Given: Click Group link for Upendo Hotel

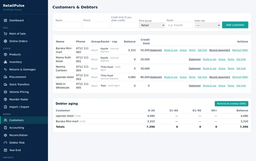Looking at the screenshot, I should [x=183, y=77].
